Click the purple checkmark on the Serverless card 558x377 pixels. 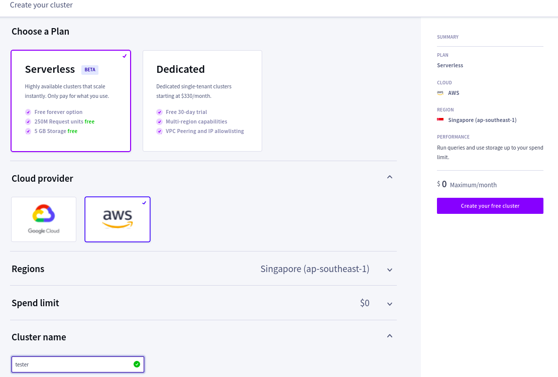click(x=125, y=56)
